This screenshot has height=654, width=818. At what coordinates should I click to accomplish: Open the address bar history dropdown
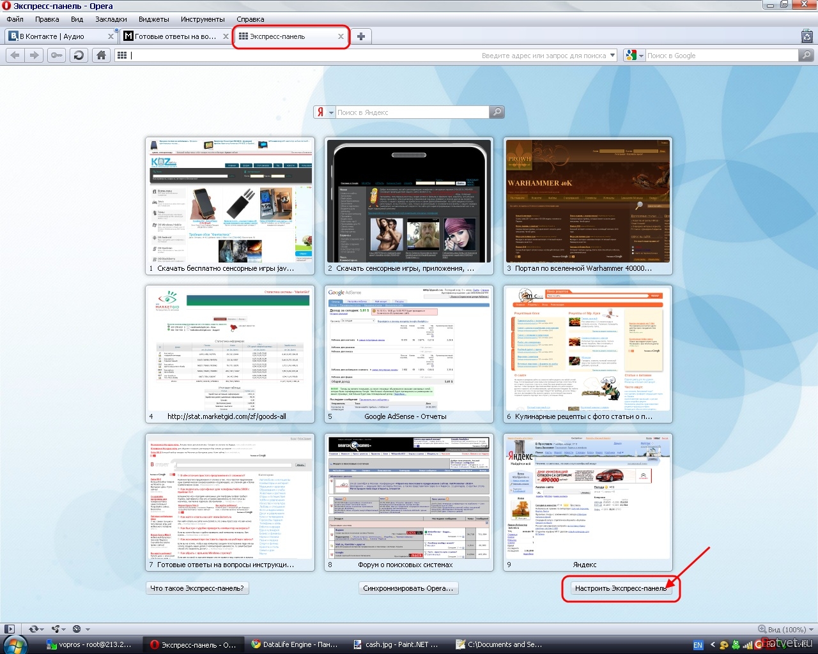[x=612, y=56]
